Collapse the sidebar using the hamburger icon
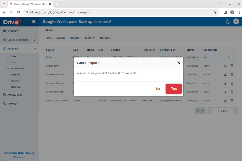 pos(34,21)
